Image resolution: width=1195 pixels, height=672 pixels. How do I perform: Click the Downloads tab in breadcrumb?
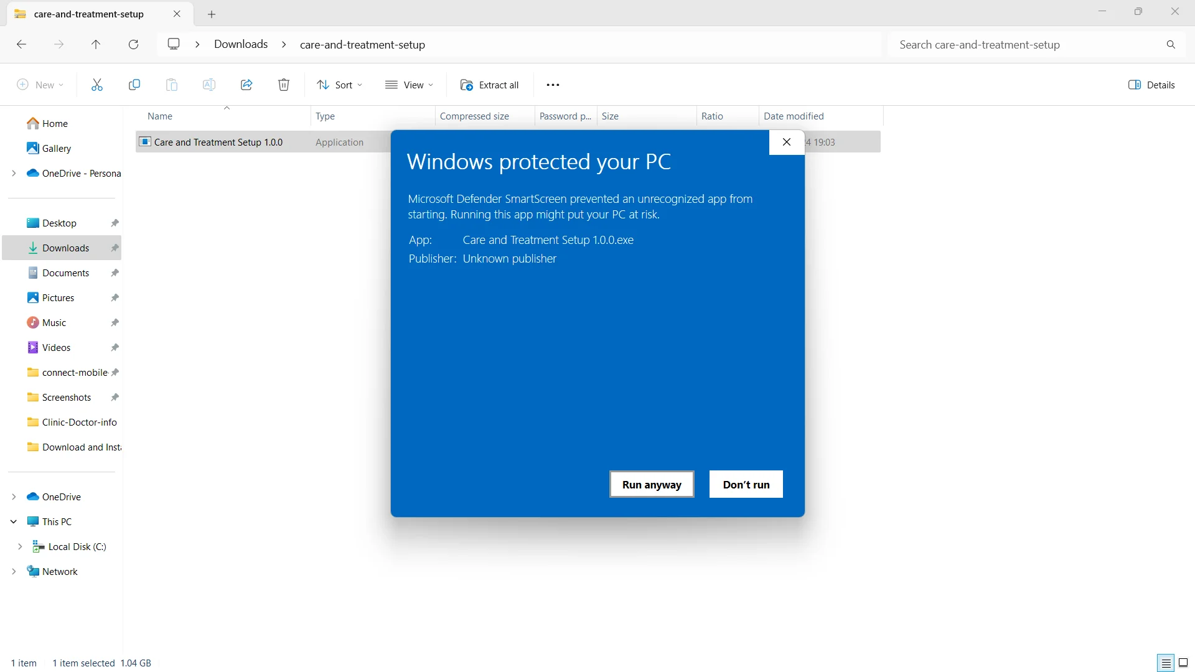[x=240, y=44]
